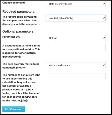Click the 'Parameter set:' label

[x=11, y=37]
